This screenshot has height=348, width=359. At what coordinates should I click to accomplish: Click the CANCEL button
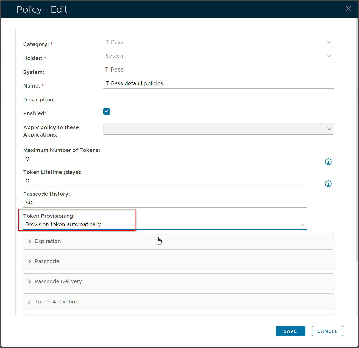click(327, 331)
